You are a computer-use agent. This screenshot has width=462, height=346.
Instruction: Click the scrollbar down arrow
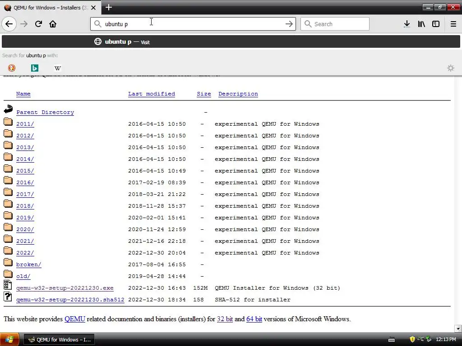tap(458, 328)
